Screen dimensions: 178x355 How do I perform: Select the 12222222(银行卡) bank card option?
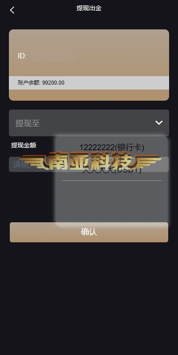click(x=112, y=147)
